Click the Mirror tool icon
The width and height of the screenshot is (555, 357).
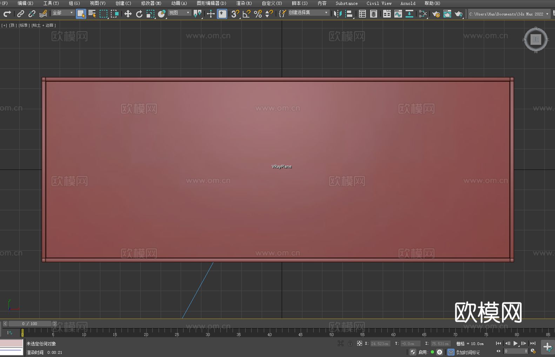[x=338, y=14]
